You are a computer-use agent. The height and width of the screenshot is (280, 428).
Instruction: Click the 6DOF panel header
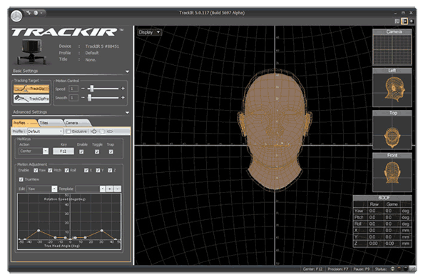(x=382, y=198)
